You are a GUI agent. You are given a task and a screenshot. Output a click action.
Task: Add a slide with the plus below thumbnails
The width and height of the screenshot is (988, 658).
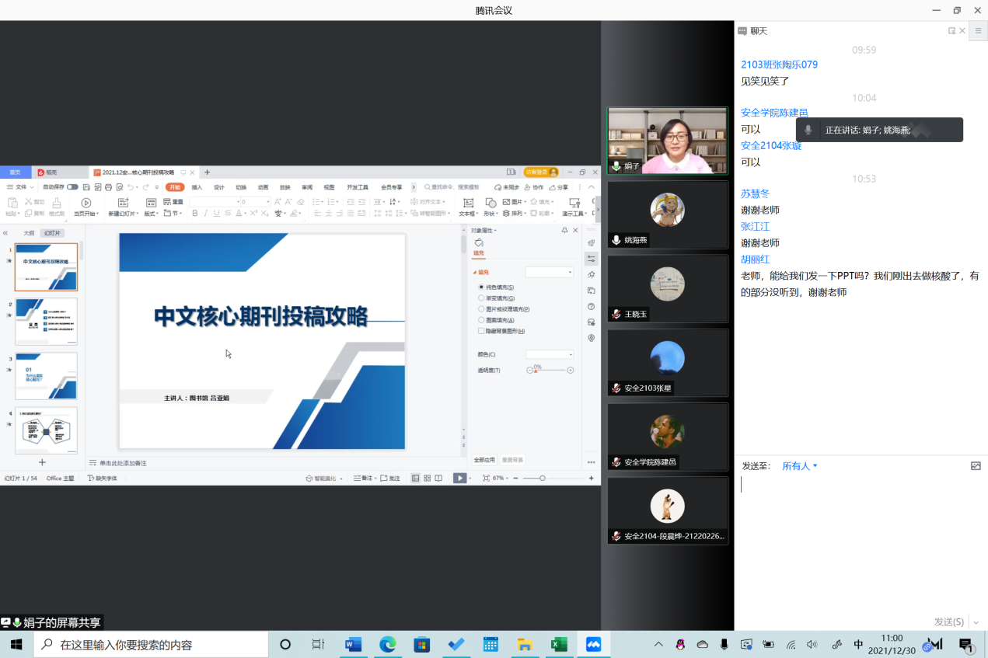tap(43, 462)
